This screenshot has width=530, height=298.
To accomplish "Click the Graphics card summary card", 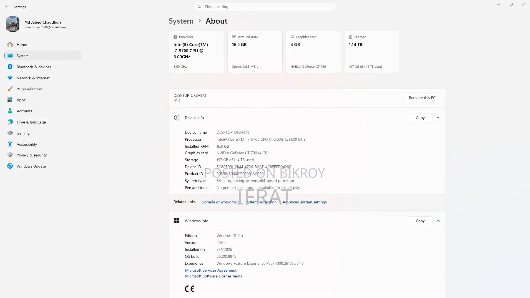I will (x=313, y=52).
